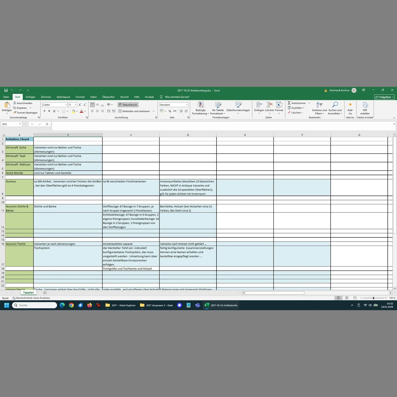Open the borders dropdown arrow
The height and width of the screenshot is (397, 397).
pyautogui.click(x=67, y=111)
